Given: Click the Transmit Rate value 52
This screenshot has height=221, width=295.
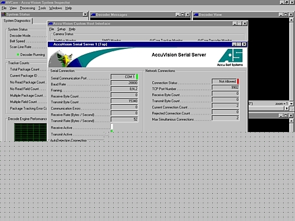Looking at the screenshot, I should coord(124,119).
